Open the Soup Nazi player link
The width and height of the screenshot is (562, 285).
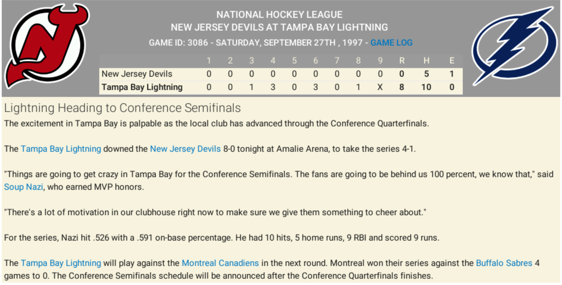click(x=23, y=187)
